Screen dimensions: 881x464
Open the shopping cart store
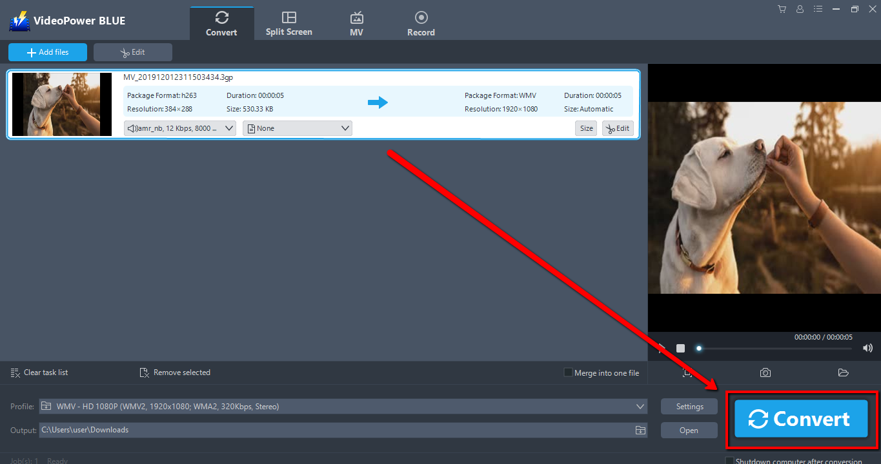[x=782, y=9]
